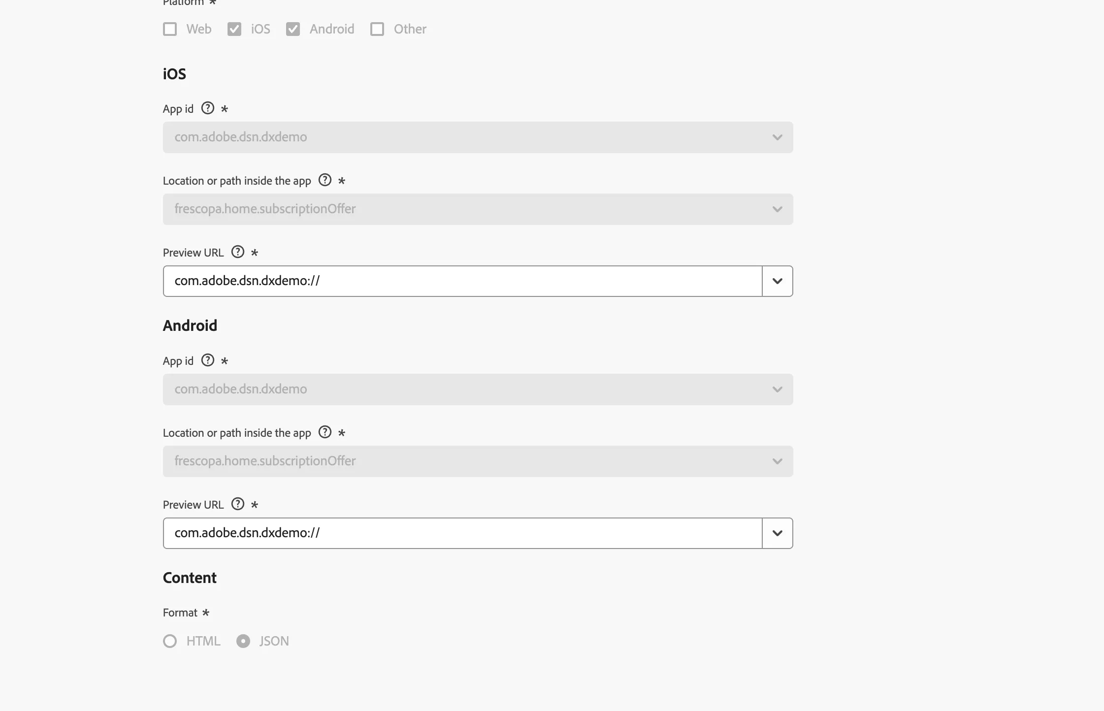1104x711 pixels.
Task: Select the JSON format radio button
Action: pyautogui.click(x=243, y=641)
